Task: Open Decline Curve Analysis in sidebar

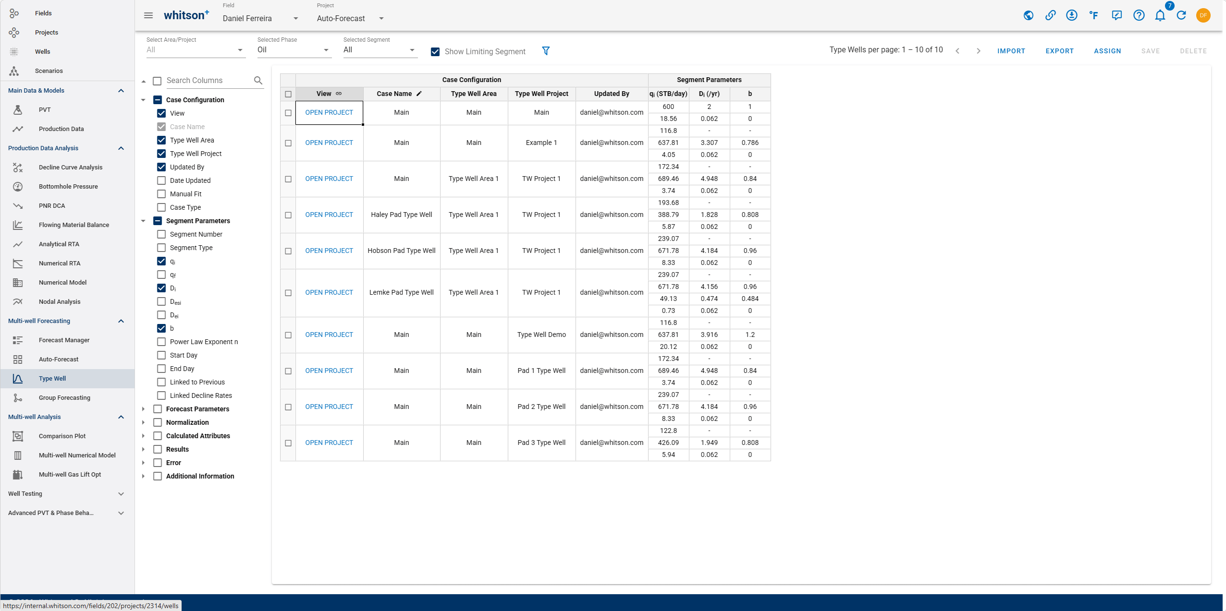Action: [71, 168]
